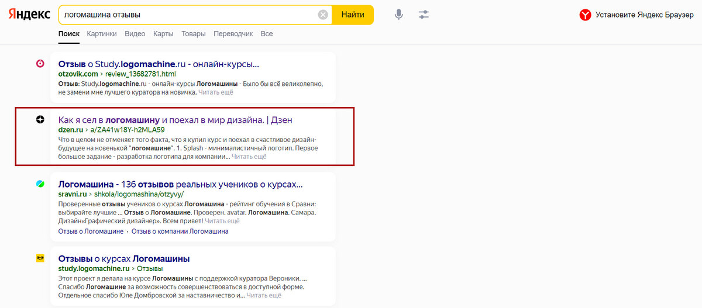
Task: Open the Переводчик tab
Action: point(233,34)
